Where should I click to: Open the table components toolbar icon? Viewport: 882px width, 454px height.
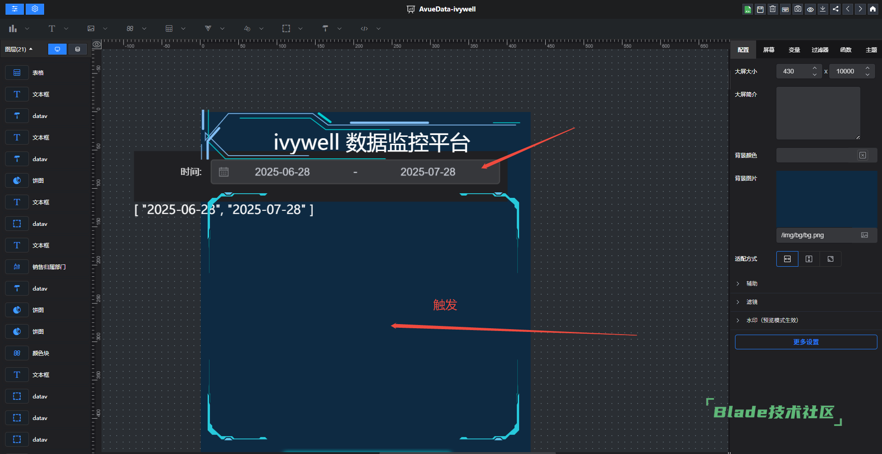coord(169,28)
